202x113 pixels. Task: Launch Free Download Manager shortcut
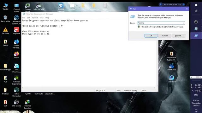pos(16,68)
